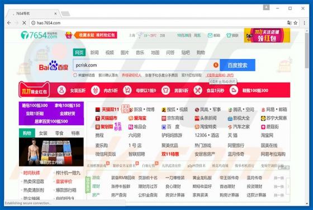
Task: Click the boot icon on the red banner
Action: coord(234,90)
